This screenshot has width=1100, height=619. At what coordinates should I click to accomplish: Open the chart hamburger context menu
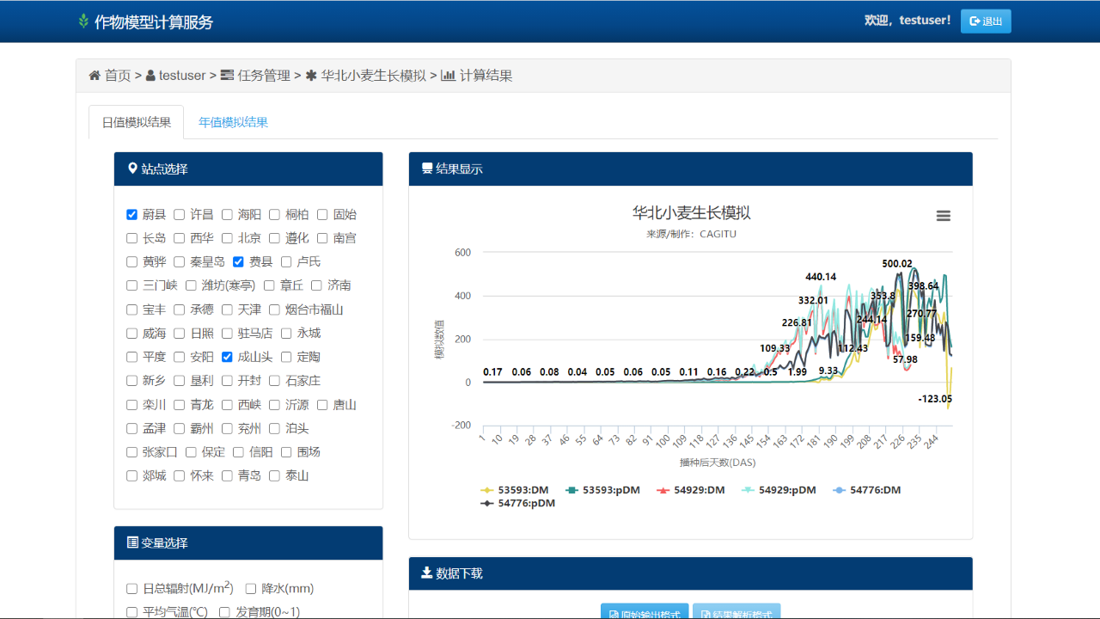[943, 216]
